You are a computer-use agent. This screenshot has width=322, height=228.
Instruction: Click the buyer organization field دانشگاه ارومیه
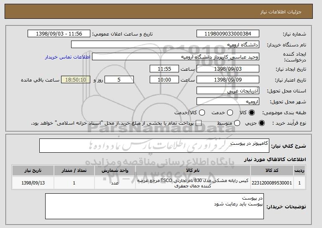click(165, 44)
